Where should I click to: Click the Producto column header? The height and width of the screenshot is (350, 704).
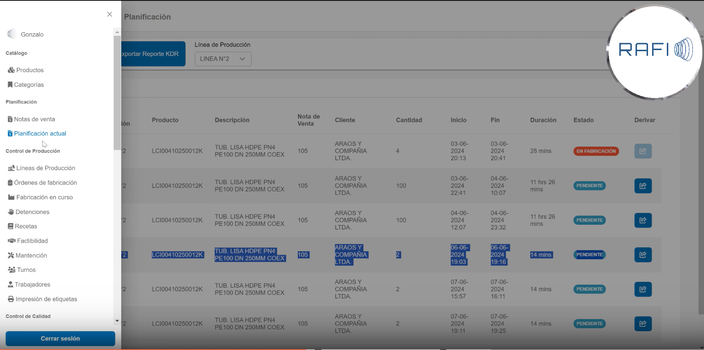[165, 120]
